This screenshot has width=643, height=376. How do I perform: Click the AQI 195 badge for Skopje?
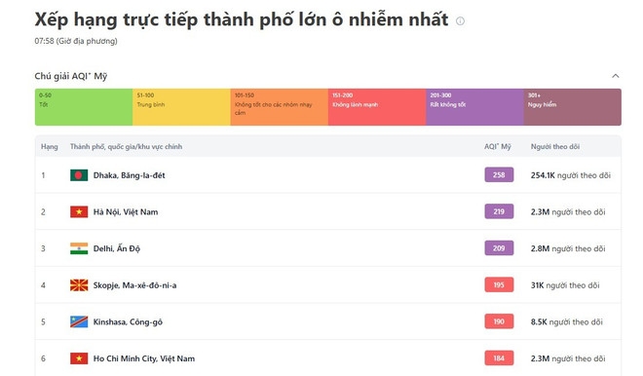pyautogui.click(x=499, y=284)
